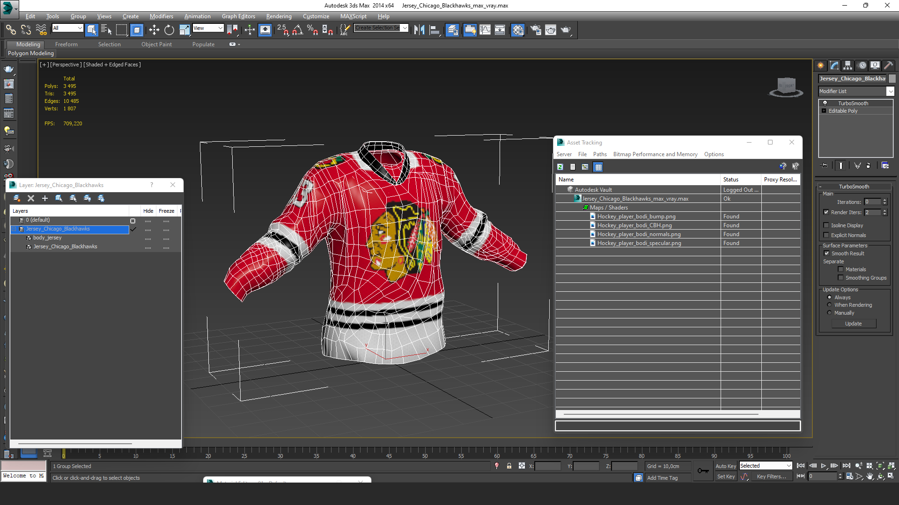This screenshot has width=899, height=505.
Task: Open the Utilities hammer panel icon
Action: (888, 65)
